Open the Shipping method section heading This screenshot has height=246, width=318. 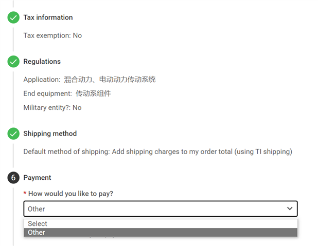[50, 134]
